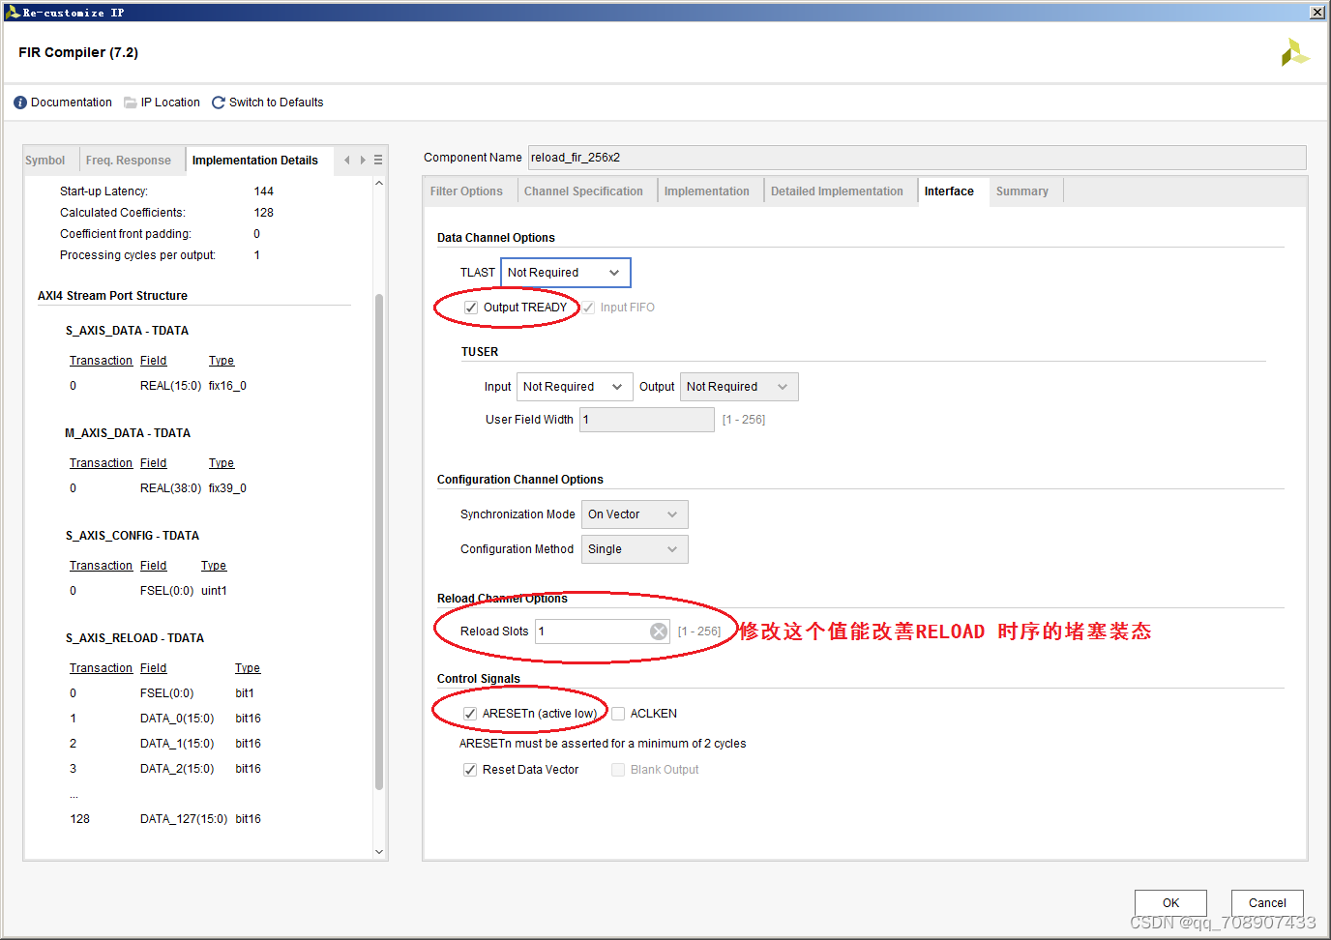
Task: Click the OK button
Action: tap(1170, 903)
